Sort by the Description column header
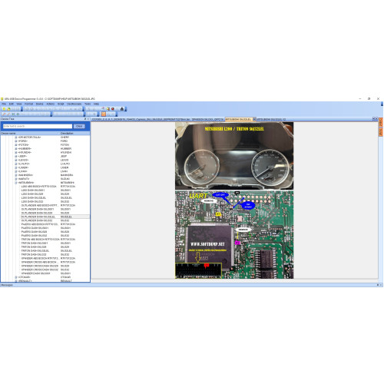 [74, 134]
